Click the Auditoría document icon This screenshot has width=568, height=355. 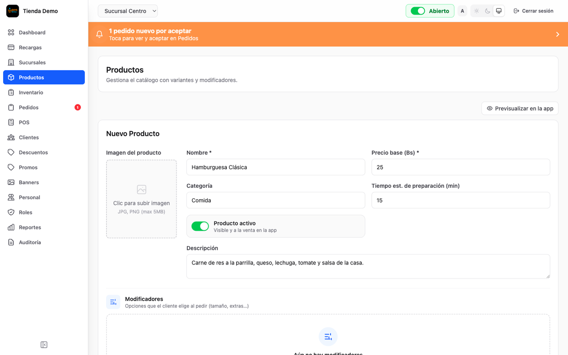11,242
